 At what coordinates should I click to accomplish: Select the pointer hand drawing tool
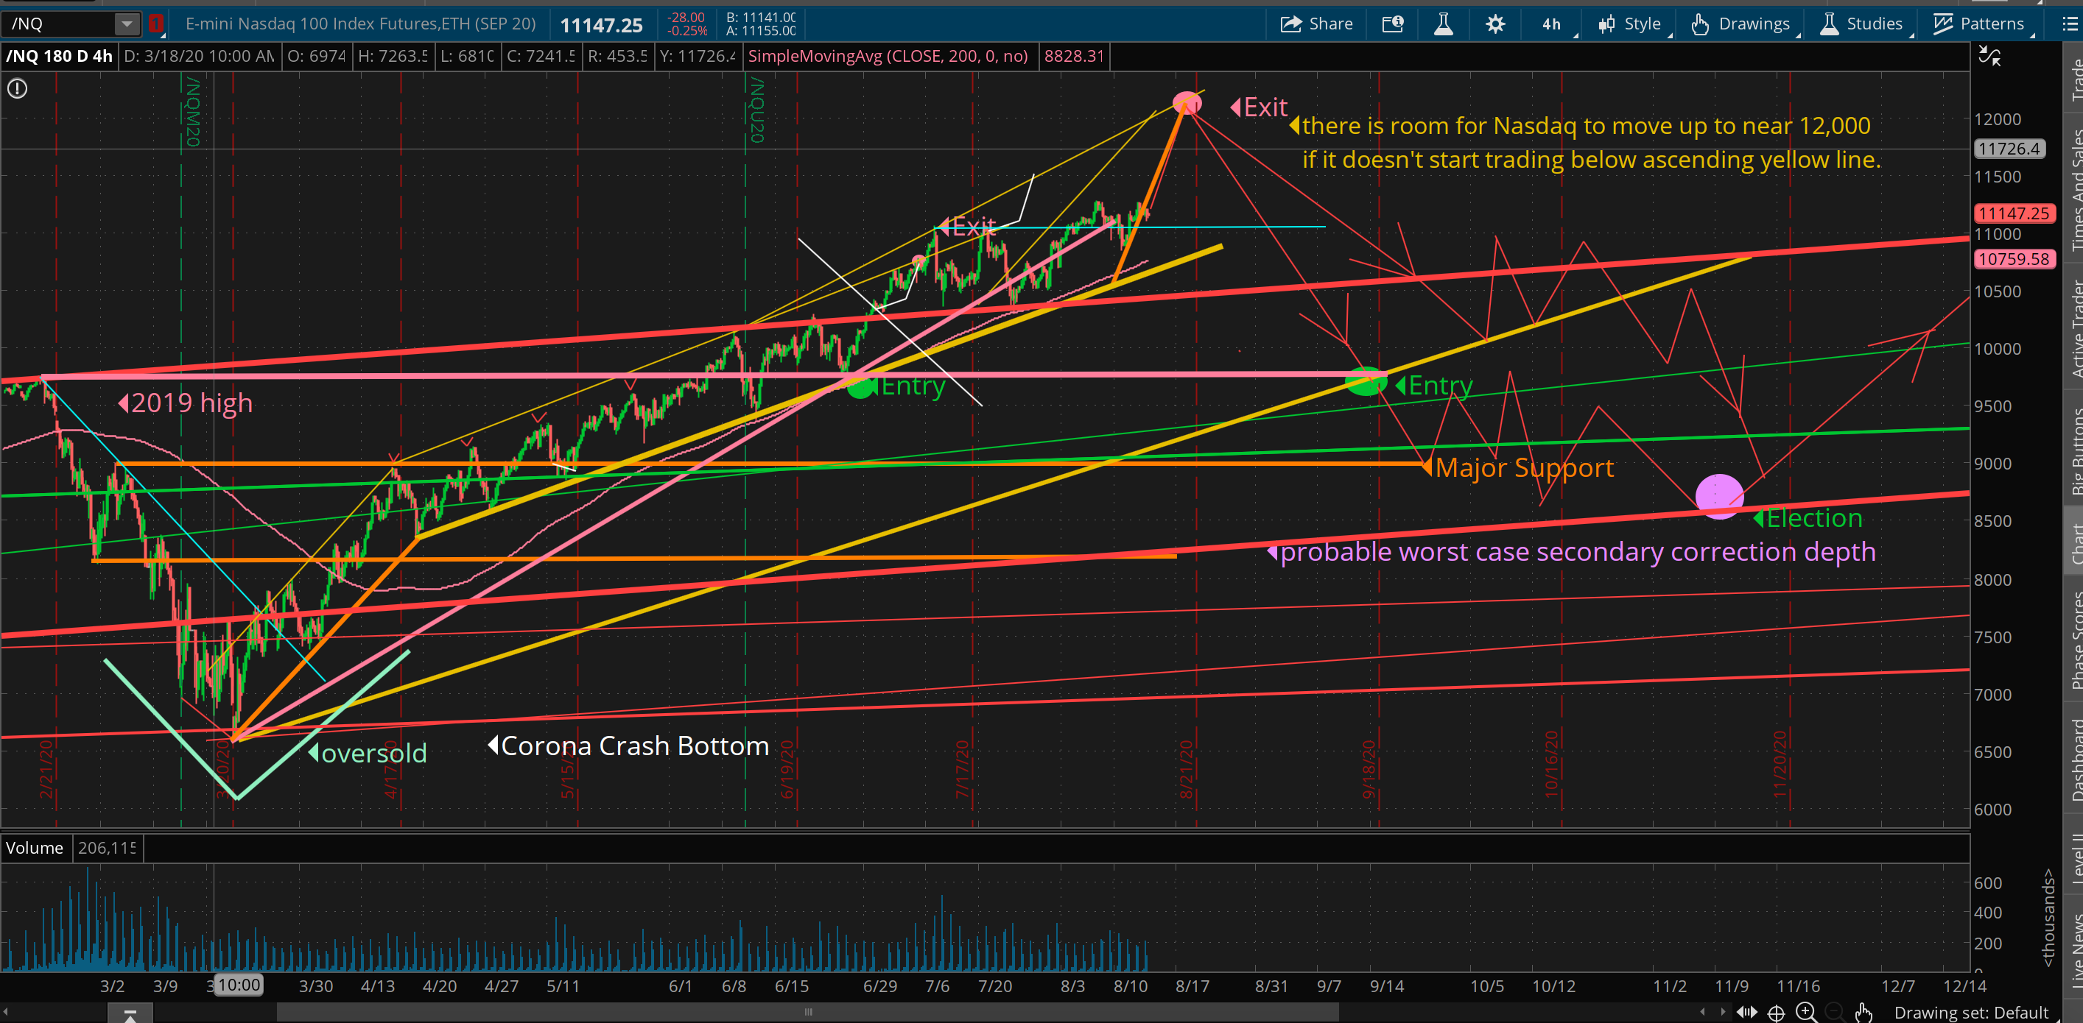1863,1012
